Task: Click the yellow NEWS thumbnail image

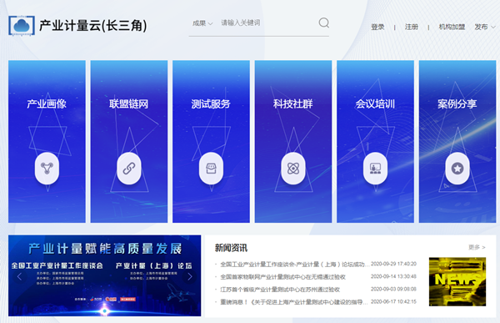Action: 457,281
